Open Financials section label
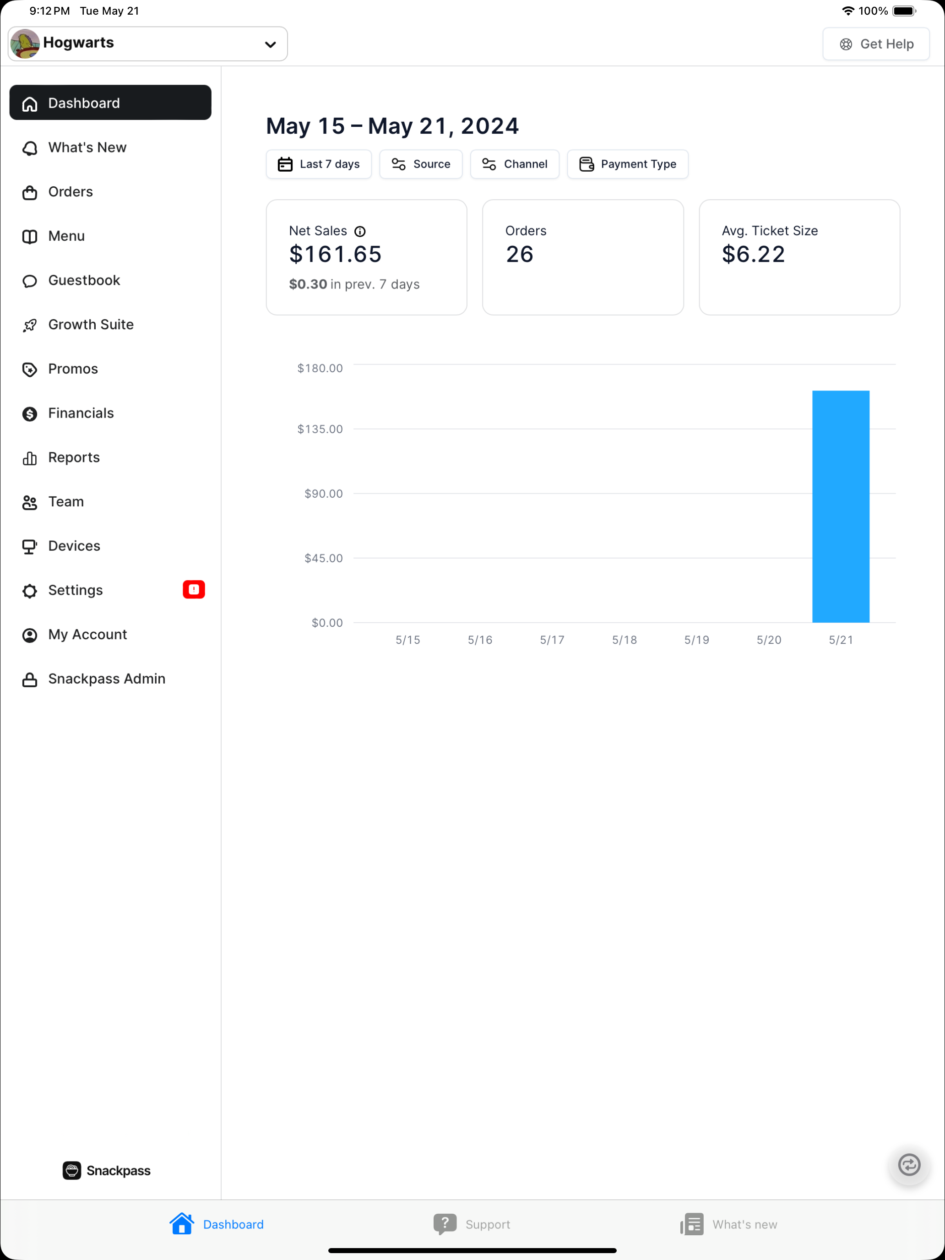This screenshot has height=1260, width=945. (81, 413)
